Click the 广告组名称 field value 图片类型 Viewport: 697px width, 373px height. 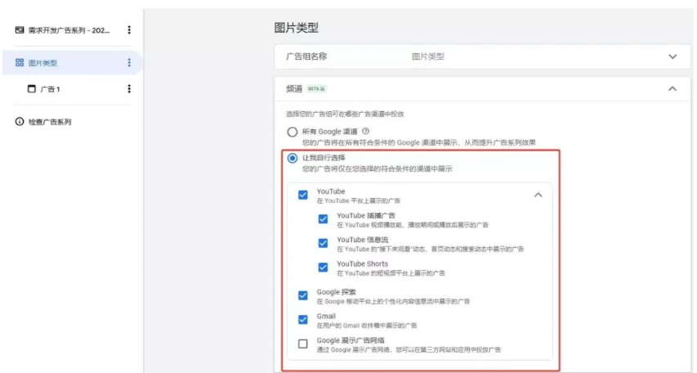tap(427, 56)
